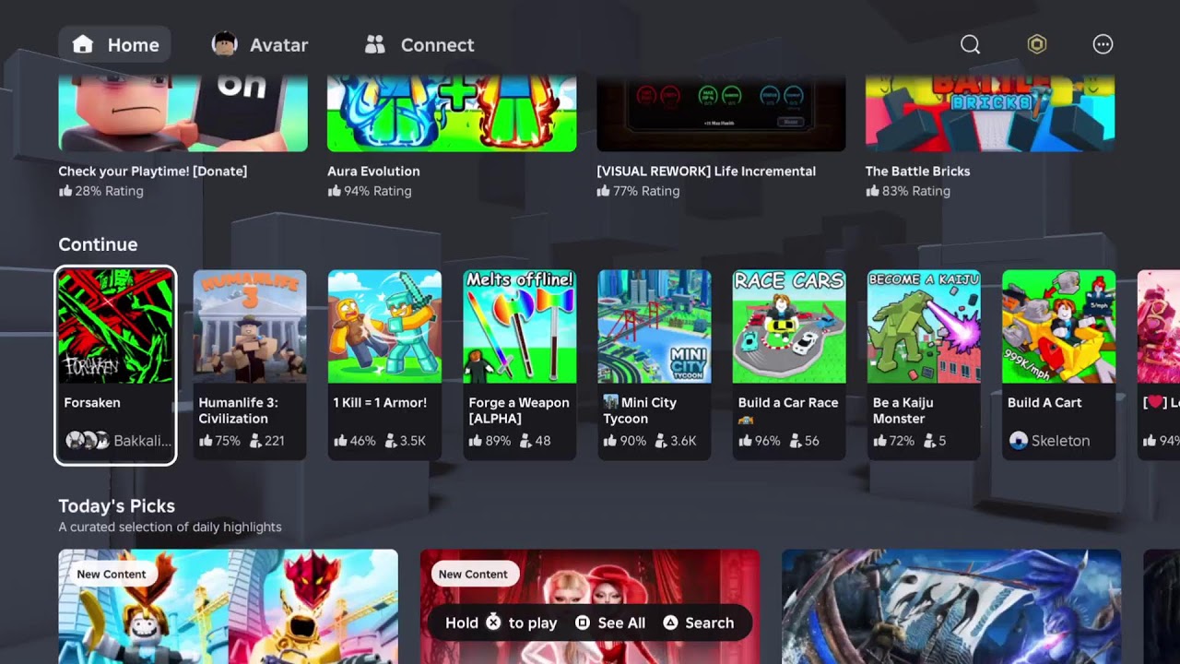Image resolution: width=1180 pixels, height=664 pixels.
Task: Click the Continue section heading
Action: (x=98, y=244)
